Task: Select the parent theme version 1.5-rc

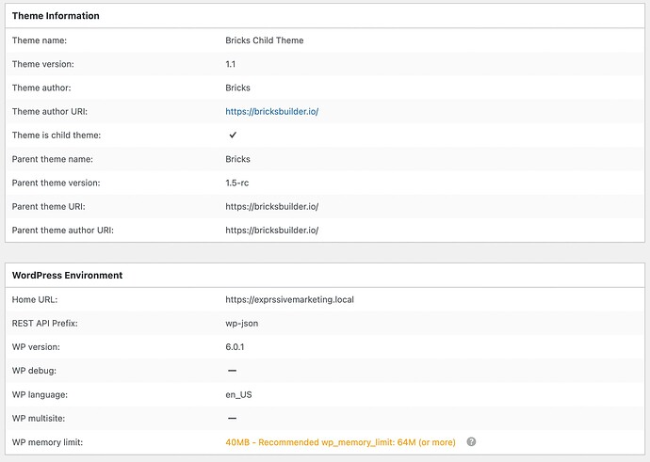Action: [237, 183]
